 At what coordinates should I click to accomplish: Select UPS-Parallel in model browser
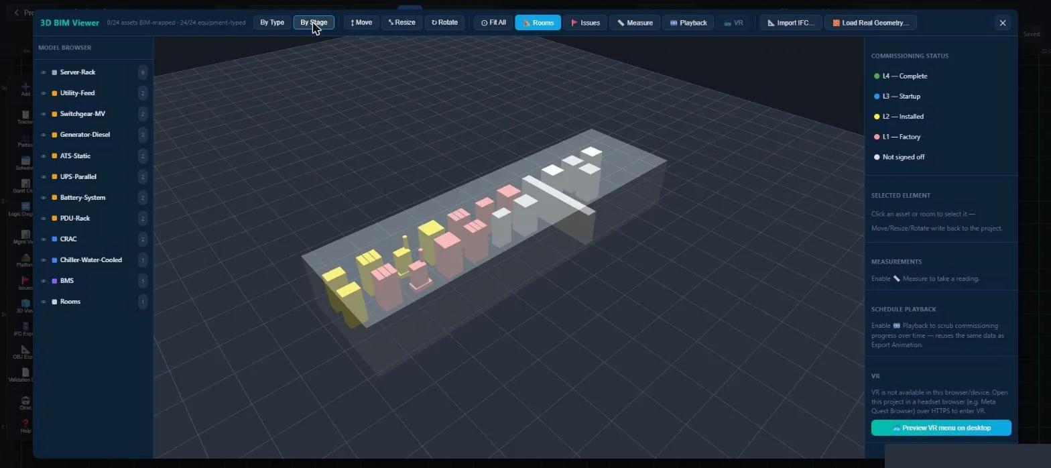coord(78,177)
